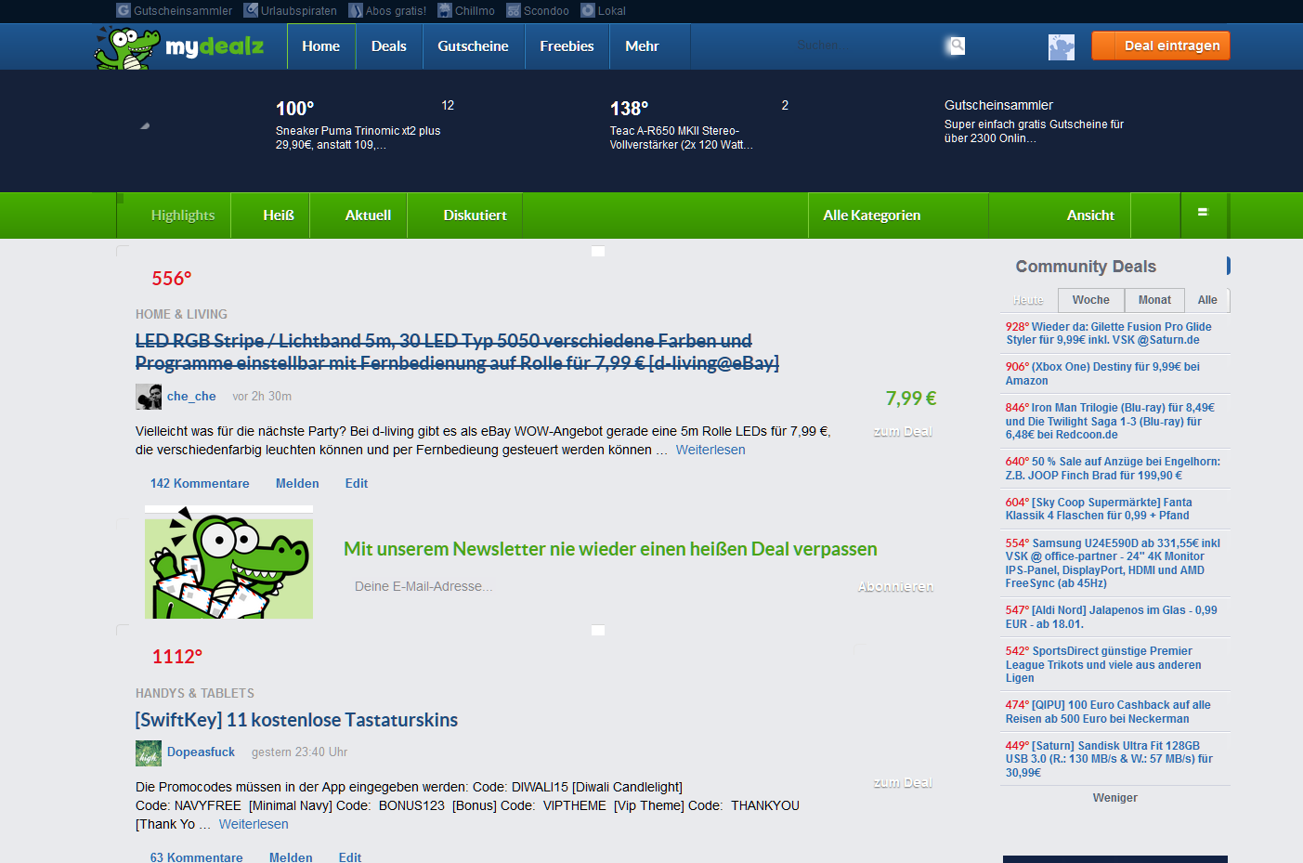The image size is (1303, 863).
Task: Open the Engelhorn Anzüge sale deal
Action: point(1113,469)
